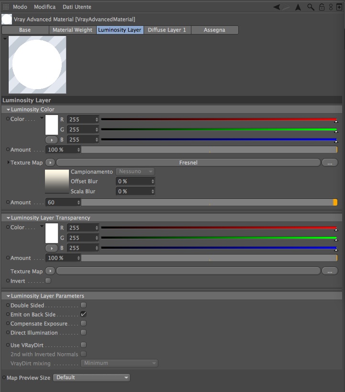This screenshot has height=392, width=345.
Task: Open the Dati Utente menu
Action: coord(77,7)
